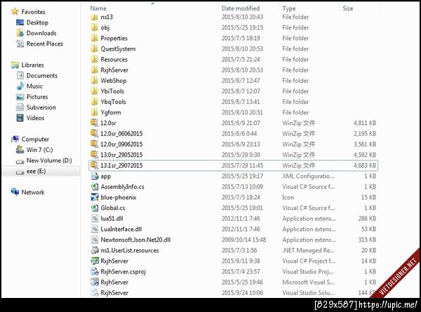421x312 pixels.
Task: Select the 13.1sr_29072015 WinZip archive icon
Action: point(94,165)
